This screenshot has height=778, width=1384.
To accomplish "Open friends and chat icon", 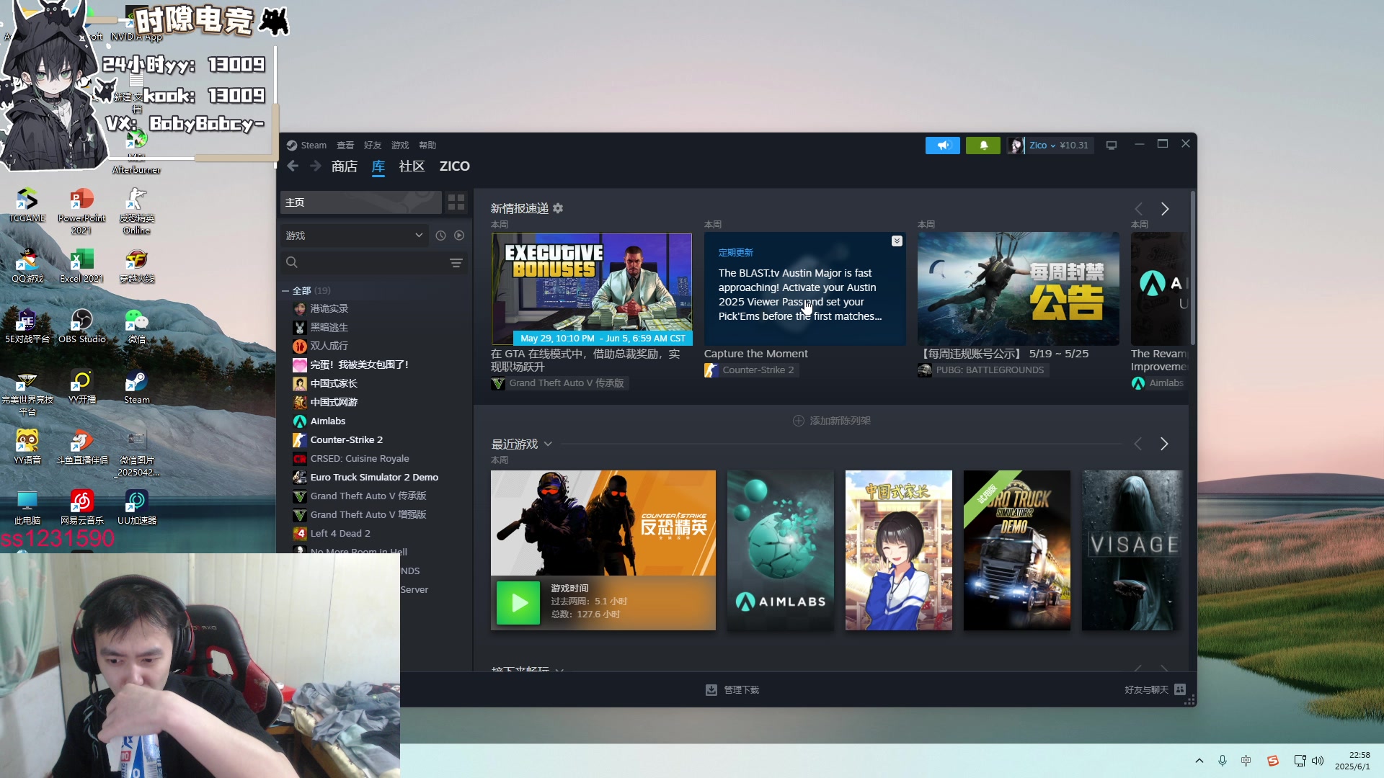I will click(1180, 689).
